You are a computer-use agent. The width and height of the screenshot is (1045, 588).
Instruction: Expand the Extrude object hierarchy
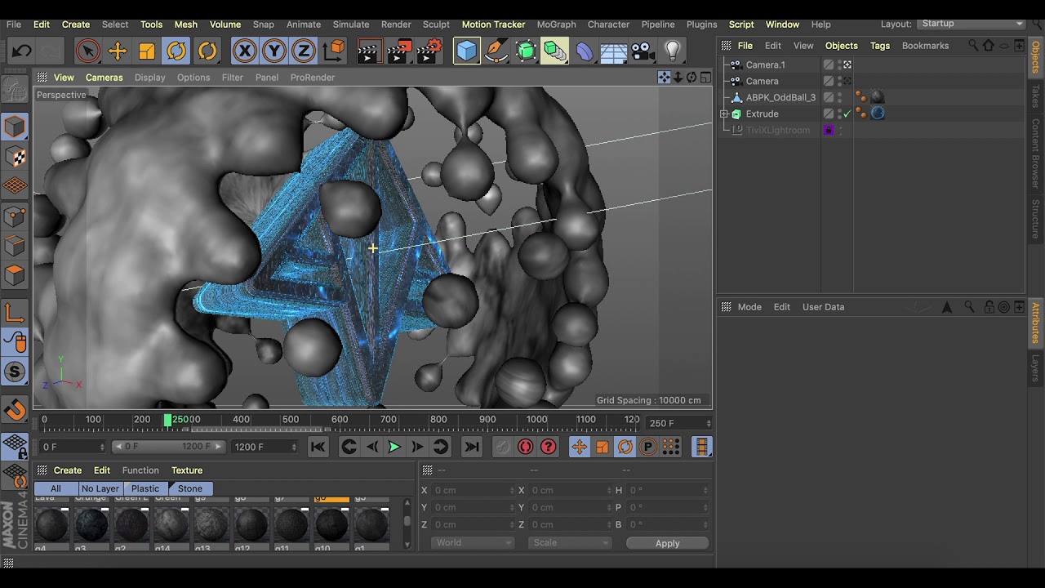click(724, 114)
